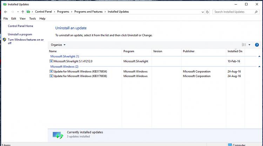Click Control Panel in the breadcrumb path
The width and height of the screenshot is (263, 146).
(43, 12)
